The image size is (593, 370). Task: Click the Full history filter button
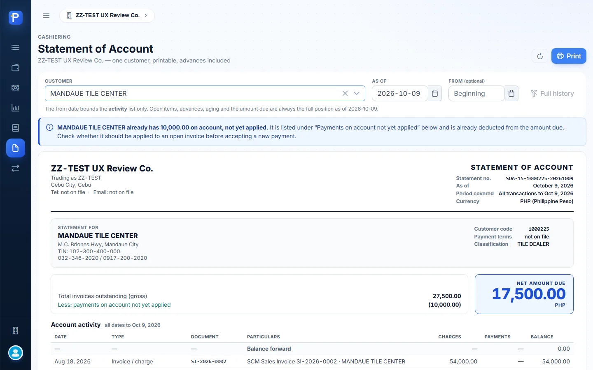[x=552, y=93]
